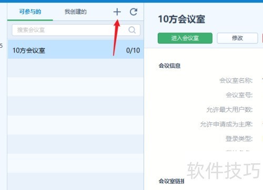Switch to the 可参与的 tab

30,12
